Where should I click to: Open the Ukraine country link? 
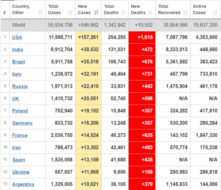pyautogui.click(x=20, y=172)
